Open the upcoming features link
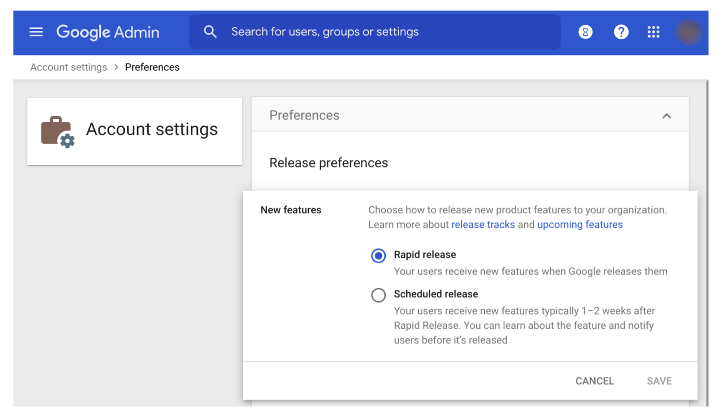 click(x=580, y=225)
